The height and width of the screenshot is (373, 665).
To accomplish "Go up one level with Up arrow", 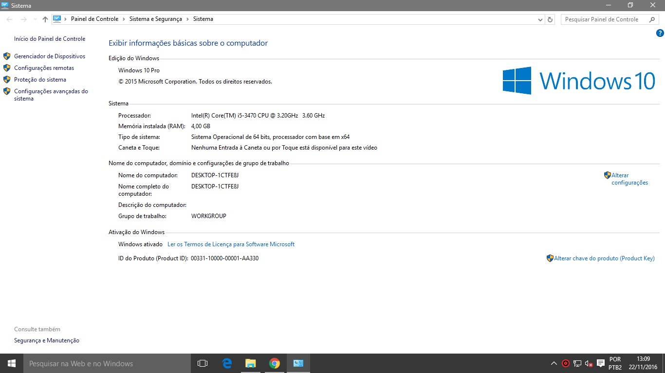I will tap(45, 19).
